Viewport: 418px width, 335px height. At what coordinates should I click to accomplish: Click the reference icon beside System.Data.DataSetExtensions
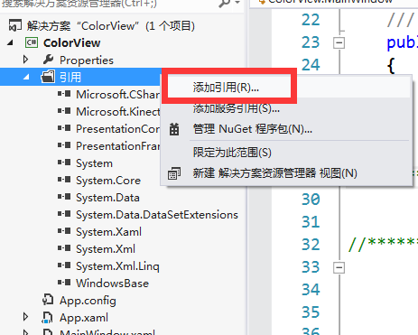tap(64, 214)
